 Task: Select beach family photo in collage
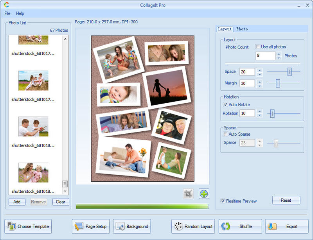[119, 59]
